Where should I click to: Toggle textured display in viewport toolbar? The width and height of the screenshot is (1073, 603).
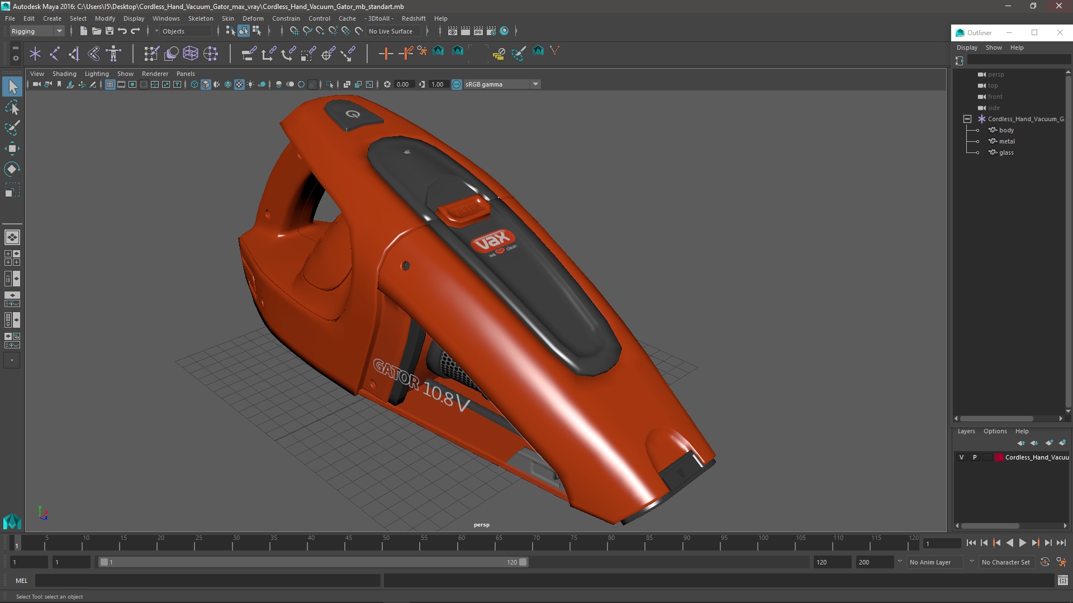239,84
